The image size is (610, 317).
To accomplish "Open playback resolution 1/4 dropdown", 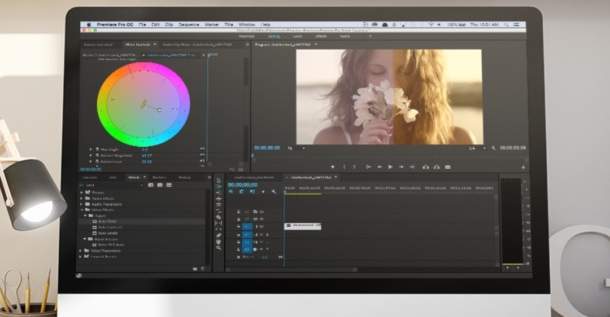I will [x=477, y=148].
